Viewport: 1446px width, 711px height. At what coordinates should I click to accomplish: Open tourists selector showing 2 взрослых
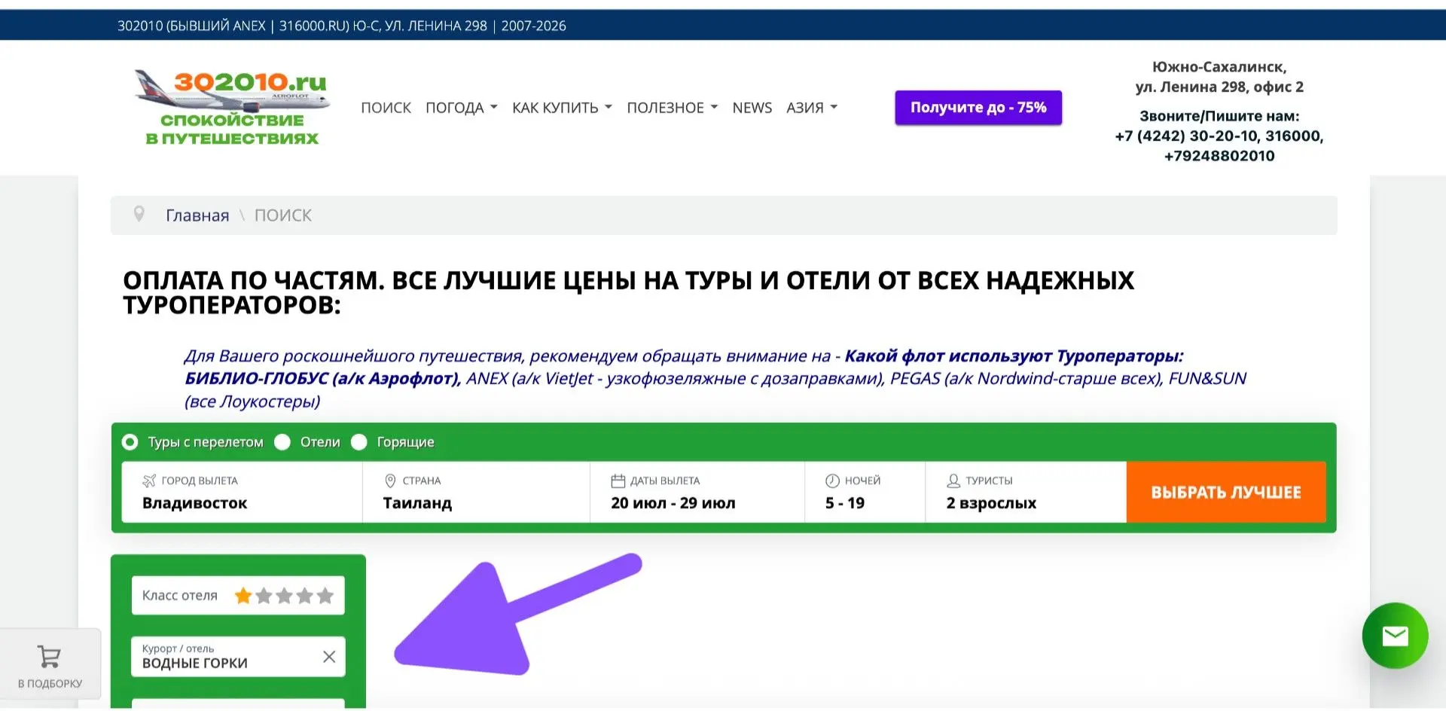point(1026,492)
